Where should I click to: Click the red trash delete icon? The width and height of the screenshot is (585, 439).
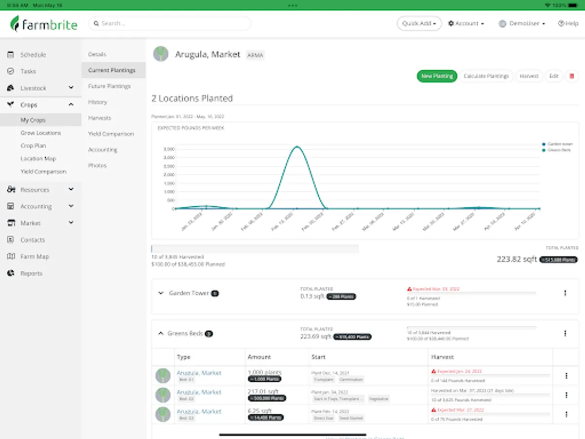click(x=572, y=76)
